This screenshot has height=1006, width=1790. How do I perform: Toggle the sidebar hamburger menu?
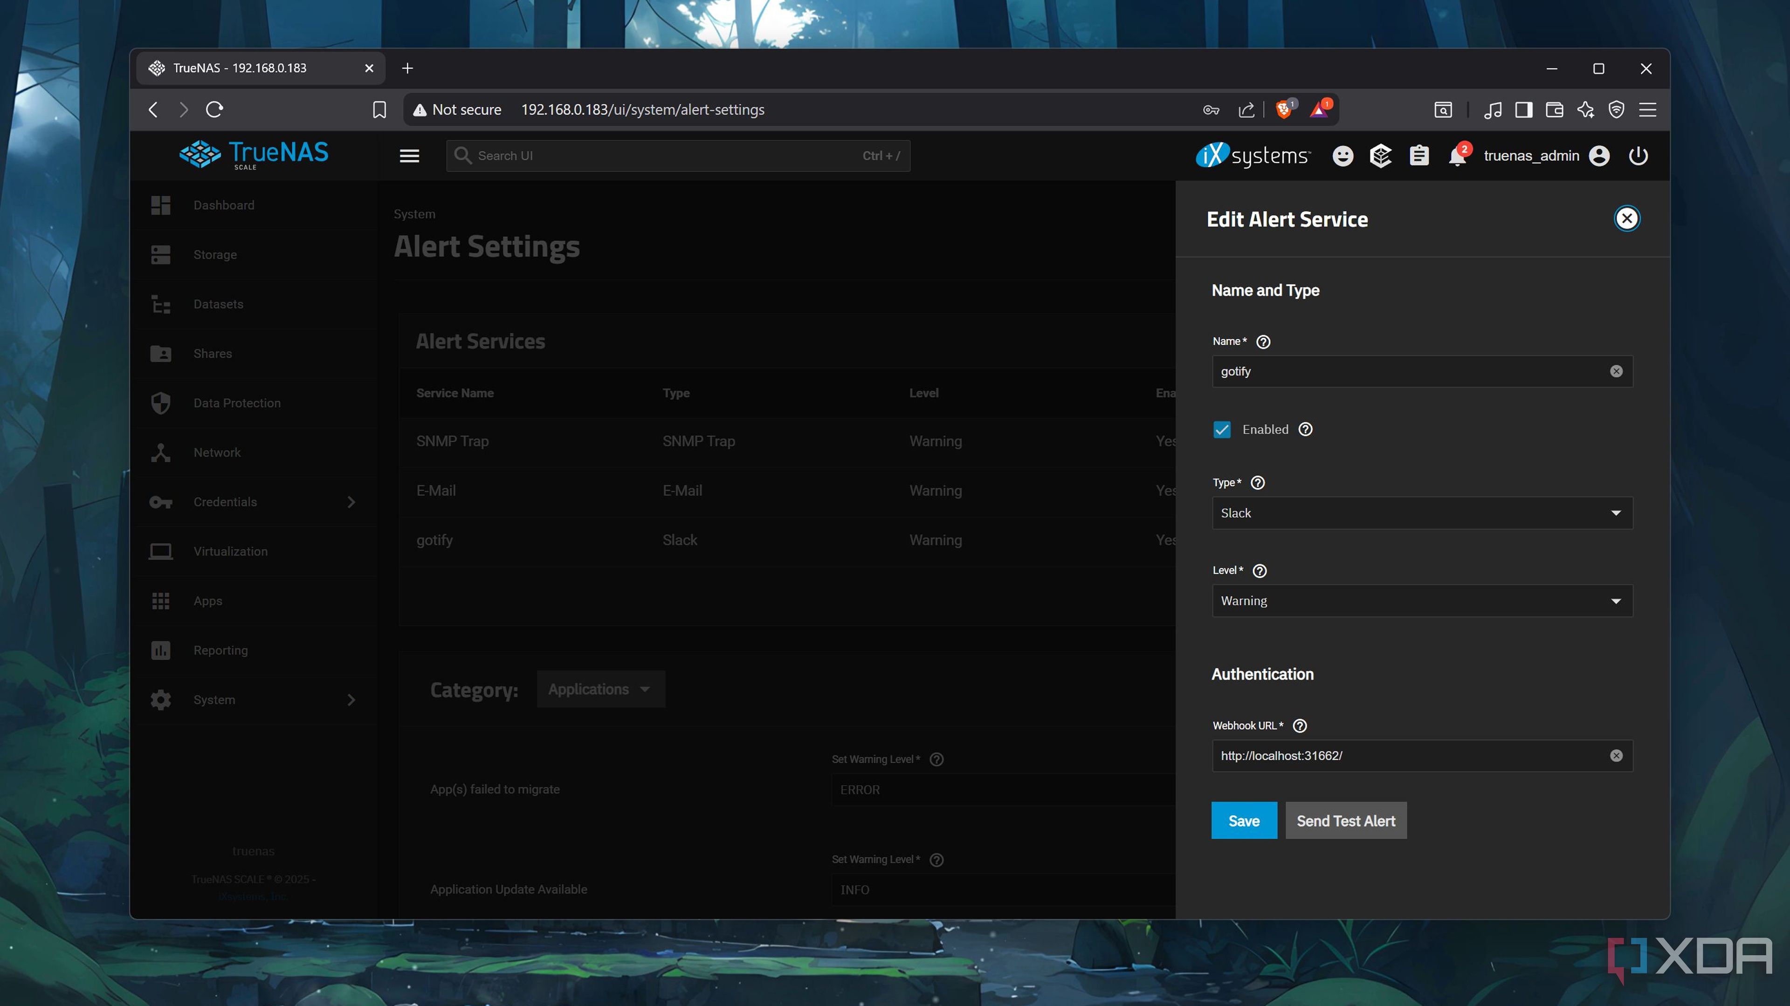(409, 156)
